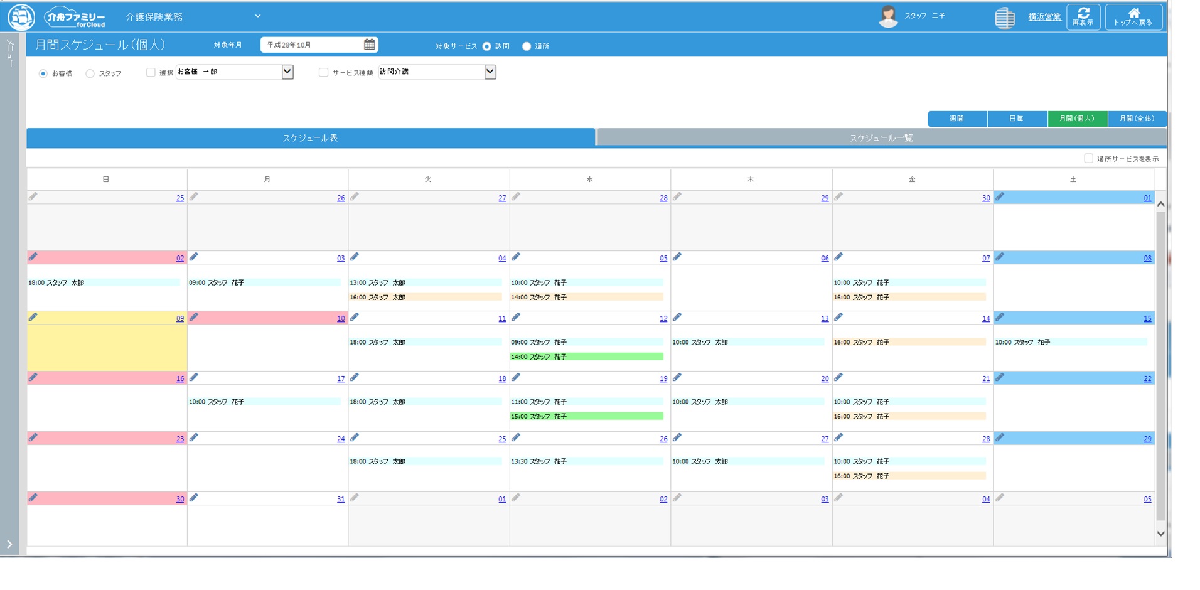Click the edit pencil on October 19
Viewport: 1200px width, 590px height.
click(516, 377)
